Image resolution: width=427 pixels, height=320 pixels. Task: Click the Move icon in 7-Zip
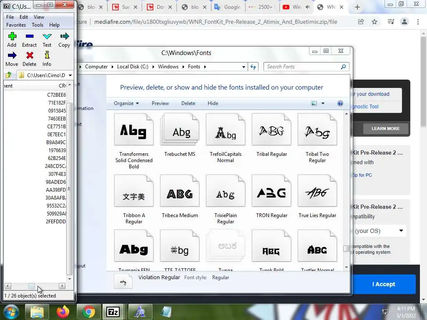tap(12, 55)
